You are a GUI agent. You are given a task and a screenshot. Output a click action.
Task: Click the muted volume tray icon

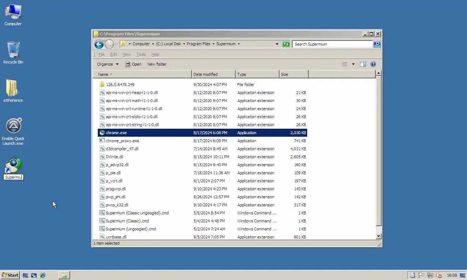(439, 275)
